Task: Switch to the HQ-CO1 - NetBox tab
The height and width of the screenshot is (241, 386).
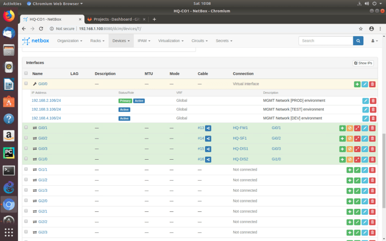Action: 52,19
